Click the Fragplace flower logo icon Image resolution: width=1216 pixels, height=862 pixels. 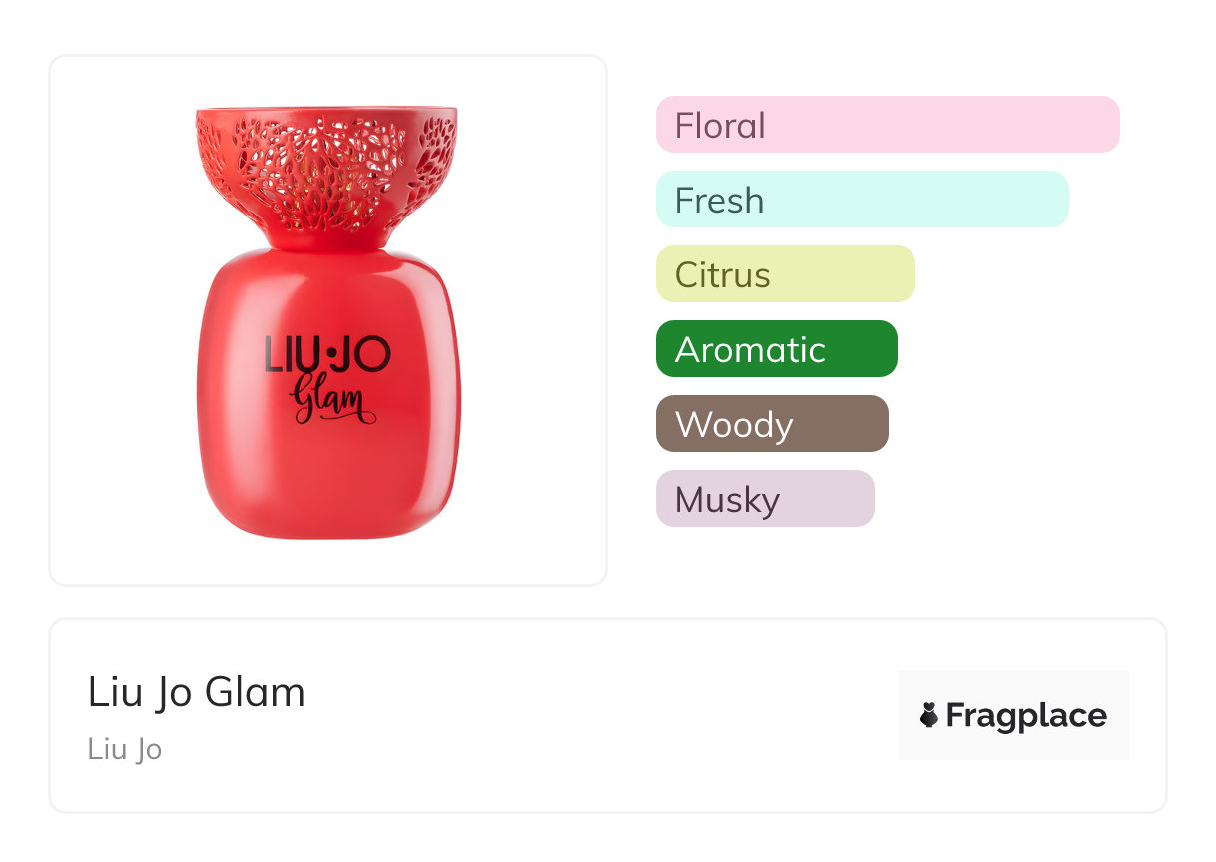(x=929, y=715)
